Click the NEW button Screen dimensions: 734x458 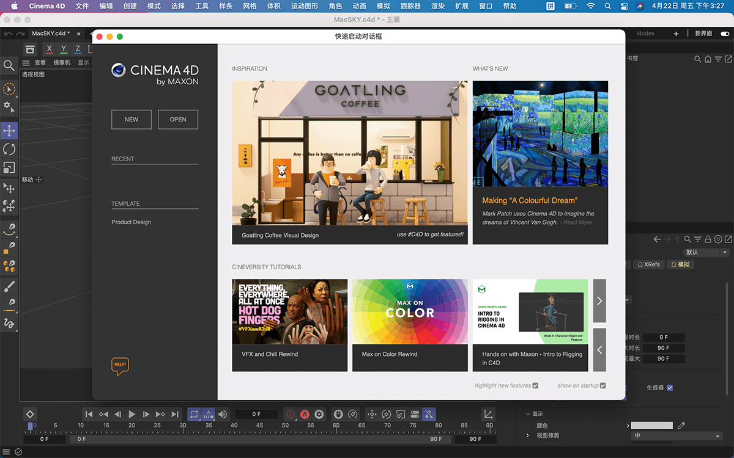[x=132, y=119]
